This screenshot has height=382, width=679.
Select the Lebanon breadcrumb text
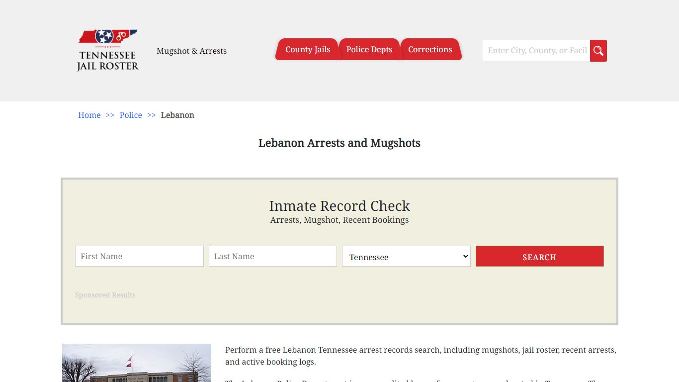pyautogui.click(x=177, y=115)
